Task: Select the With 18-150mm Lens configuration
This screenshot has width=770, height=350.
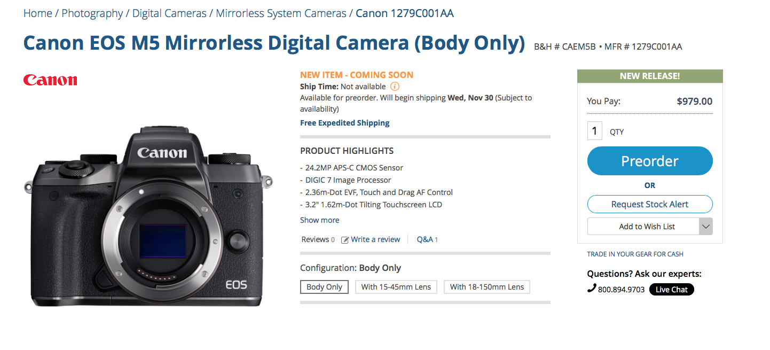Action: tap(487, 287)
